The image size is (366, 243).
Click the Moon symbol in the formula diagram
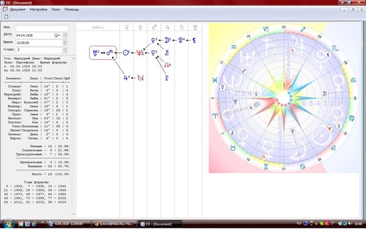[167, 40]
